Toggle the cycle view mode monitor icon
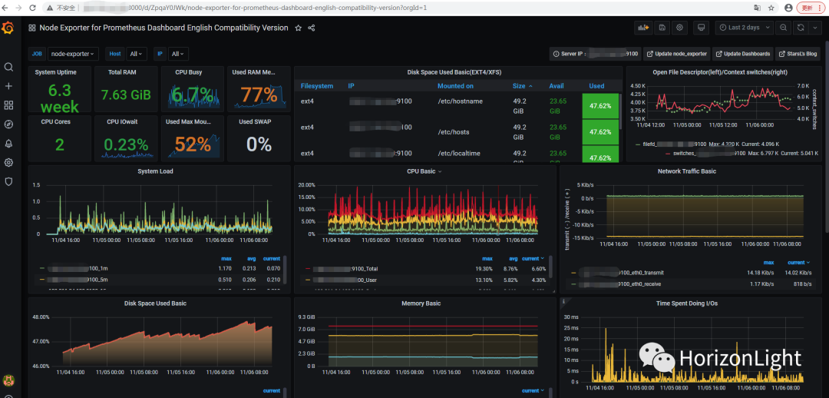Image resolution: width=829 pixels, height=398 pixels. [x=700, y=28]
